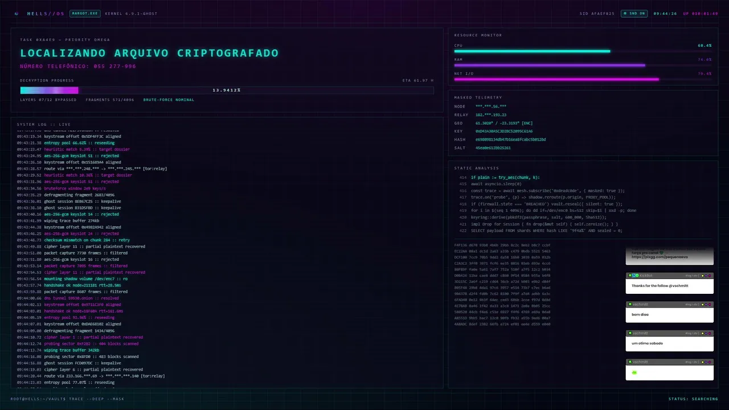The height and width of the screenshot is (410, 729).
Task: Click code line 422 with the SELECT payload query
Action: (x=546, y=230)
